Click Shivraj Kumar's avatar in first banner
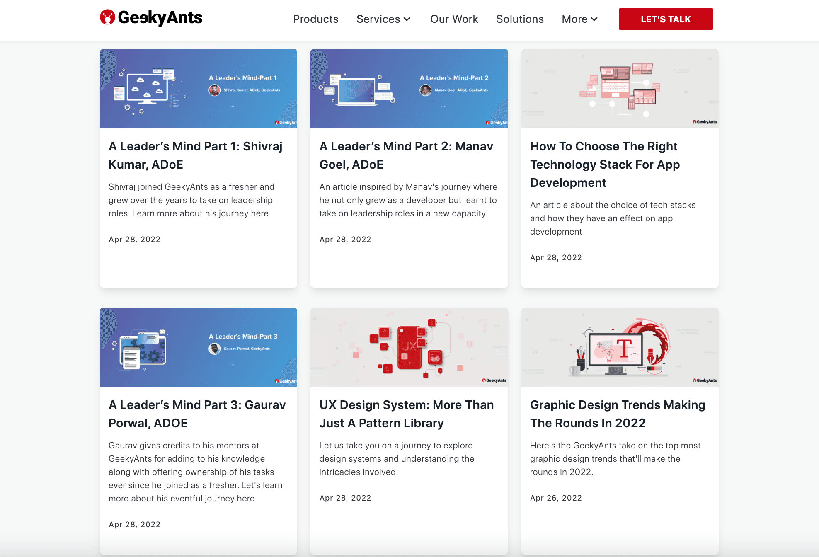The width and height of the screenshot is (819, 557). click(214, 90)
